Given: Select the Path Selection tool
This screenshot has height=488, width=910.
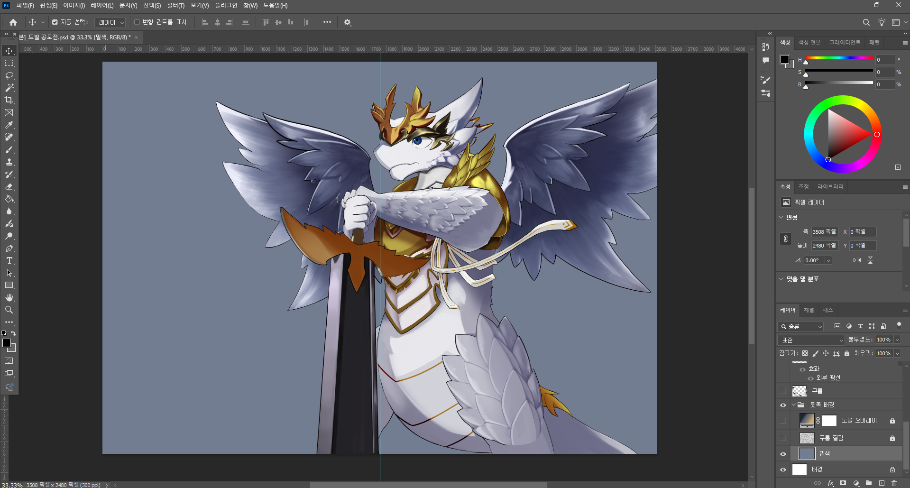Looking at the screenshot, I should tap(9, 273).
